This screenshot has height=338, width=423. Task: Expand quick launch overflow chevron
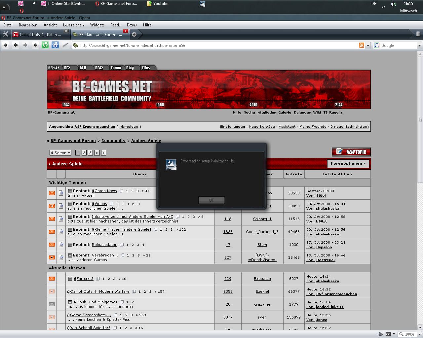click(x=34, y=3)
